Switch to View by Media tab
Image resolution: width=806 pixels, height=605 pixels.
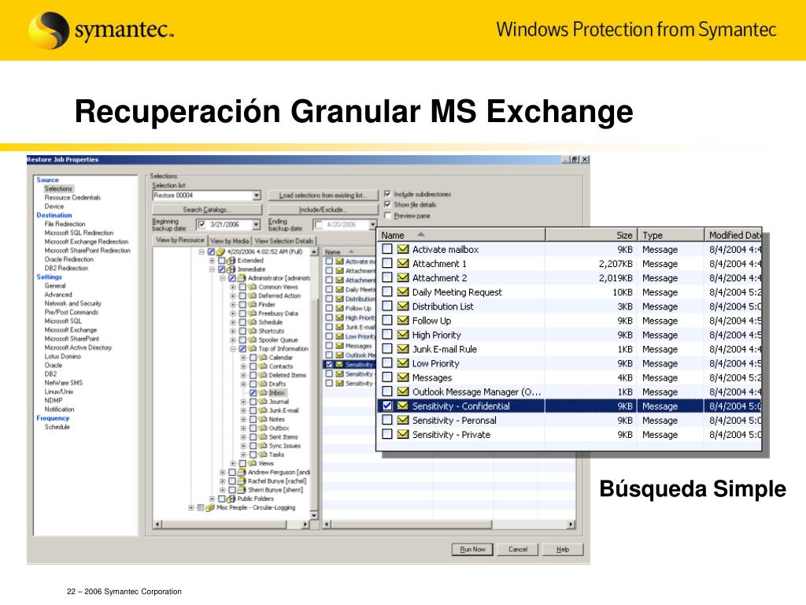click(x=229, y=241)
